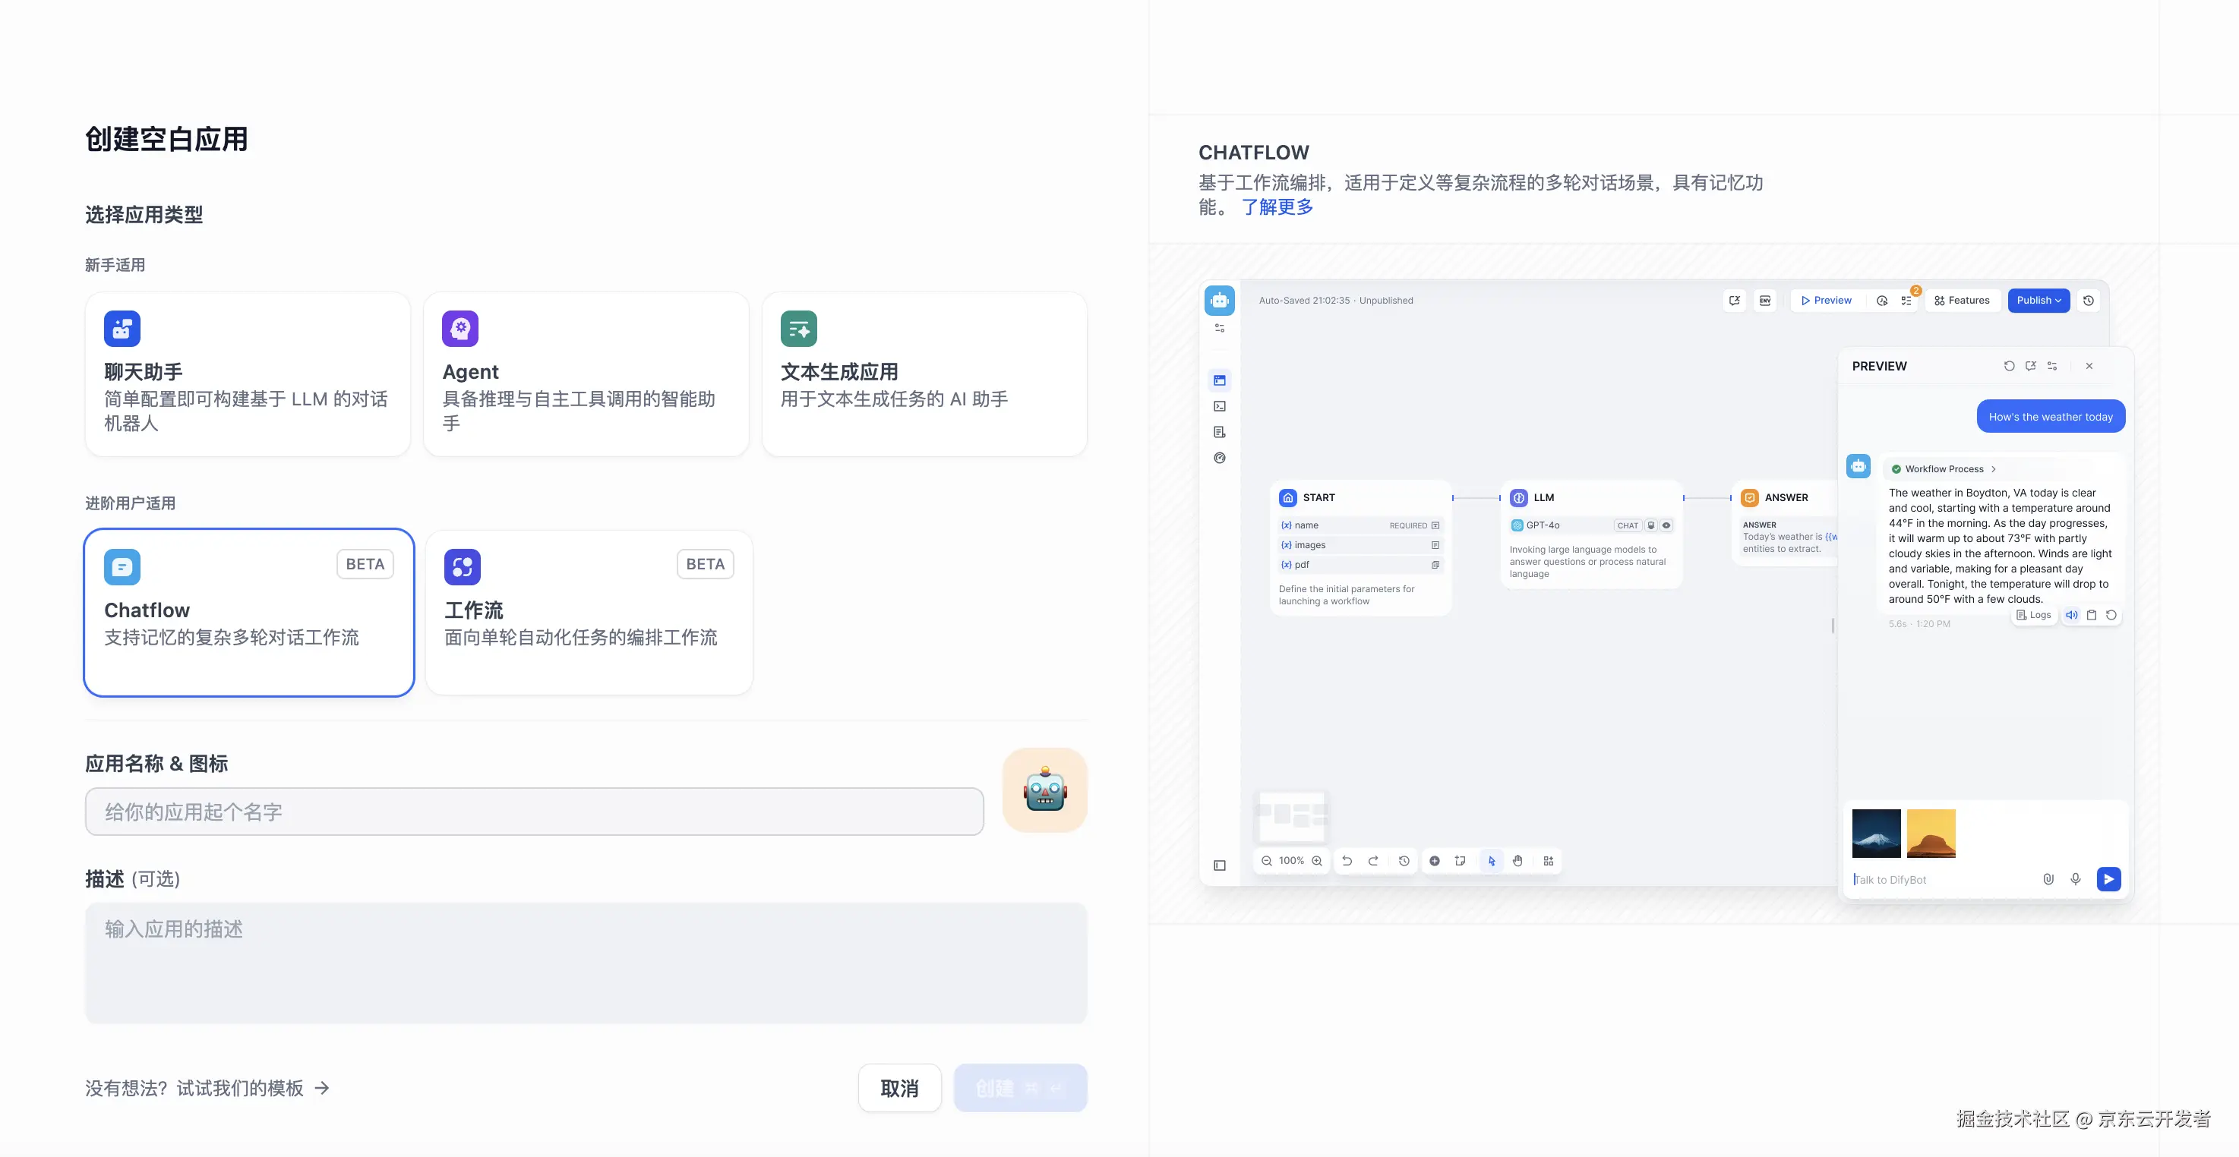Click the zoom-in magnifier beside 100%
2239x1157 pixels.
click(x=1317, y=861)
